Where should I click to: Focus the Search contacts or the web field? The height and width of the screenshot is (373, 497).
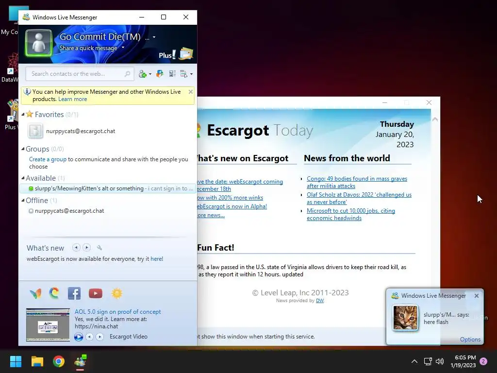click(80, 74)
